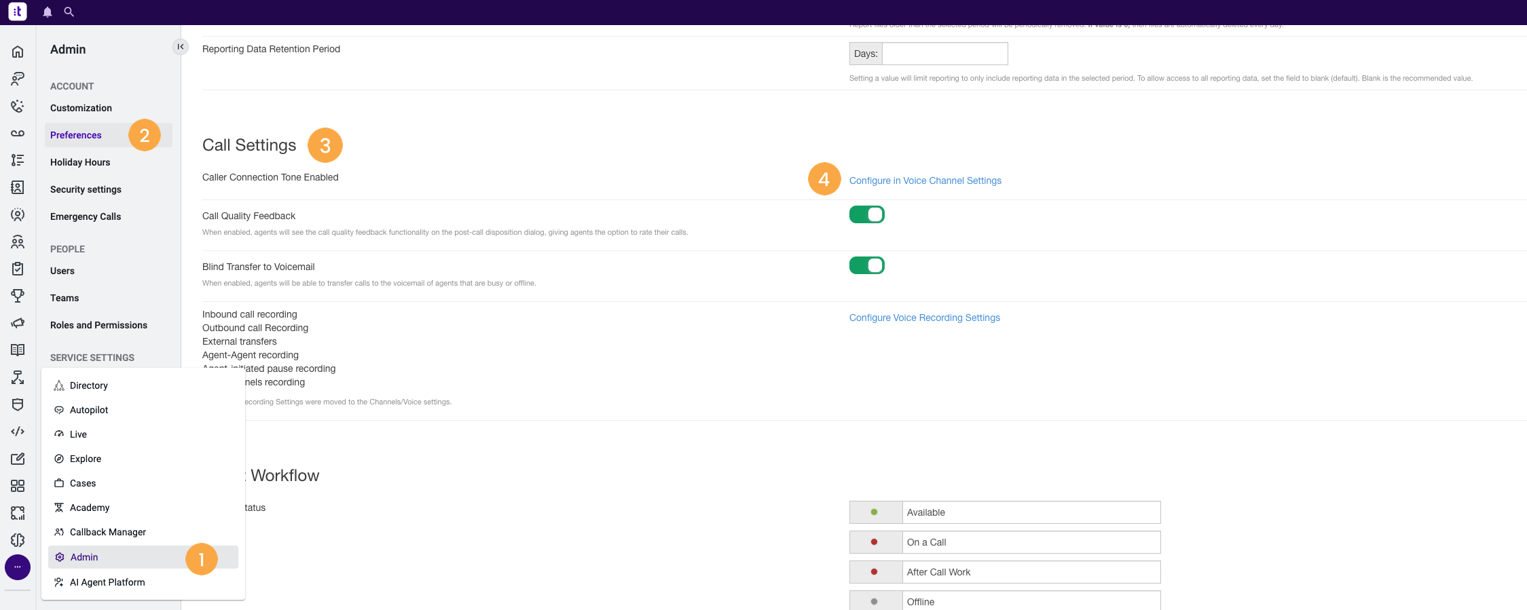Click the purple more apps button
This screenshot has width=1527, height=610.
[x=18, y=567]
